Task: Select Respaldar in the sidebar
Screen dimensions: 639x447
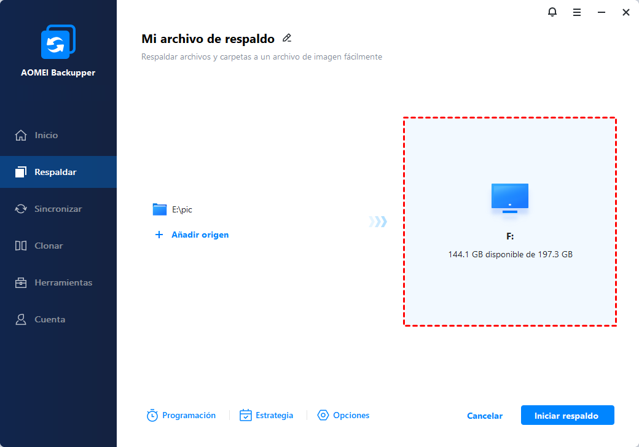Action: [55, 172]
